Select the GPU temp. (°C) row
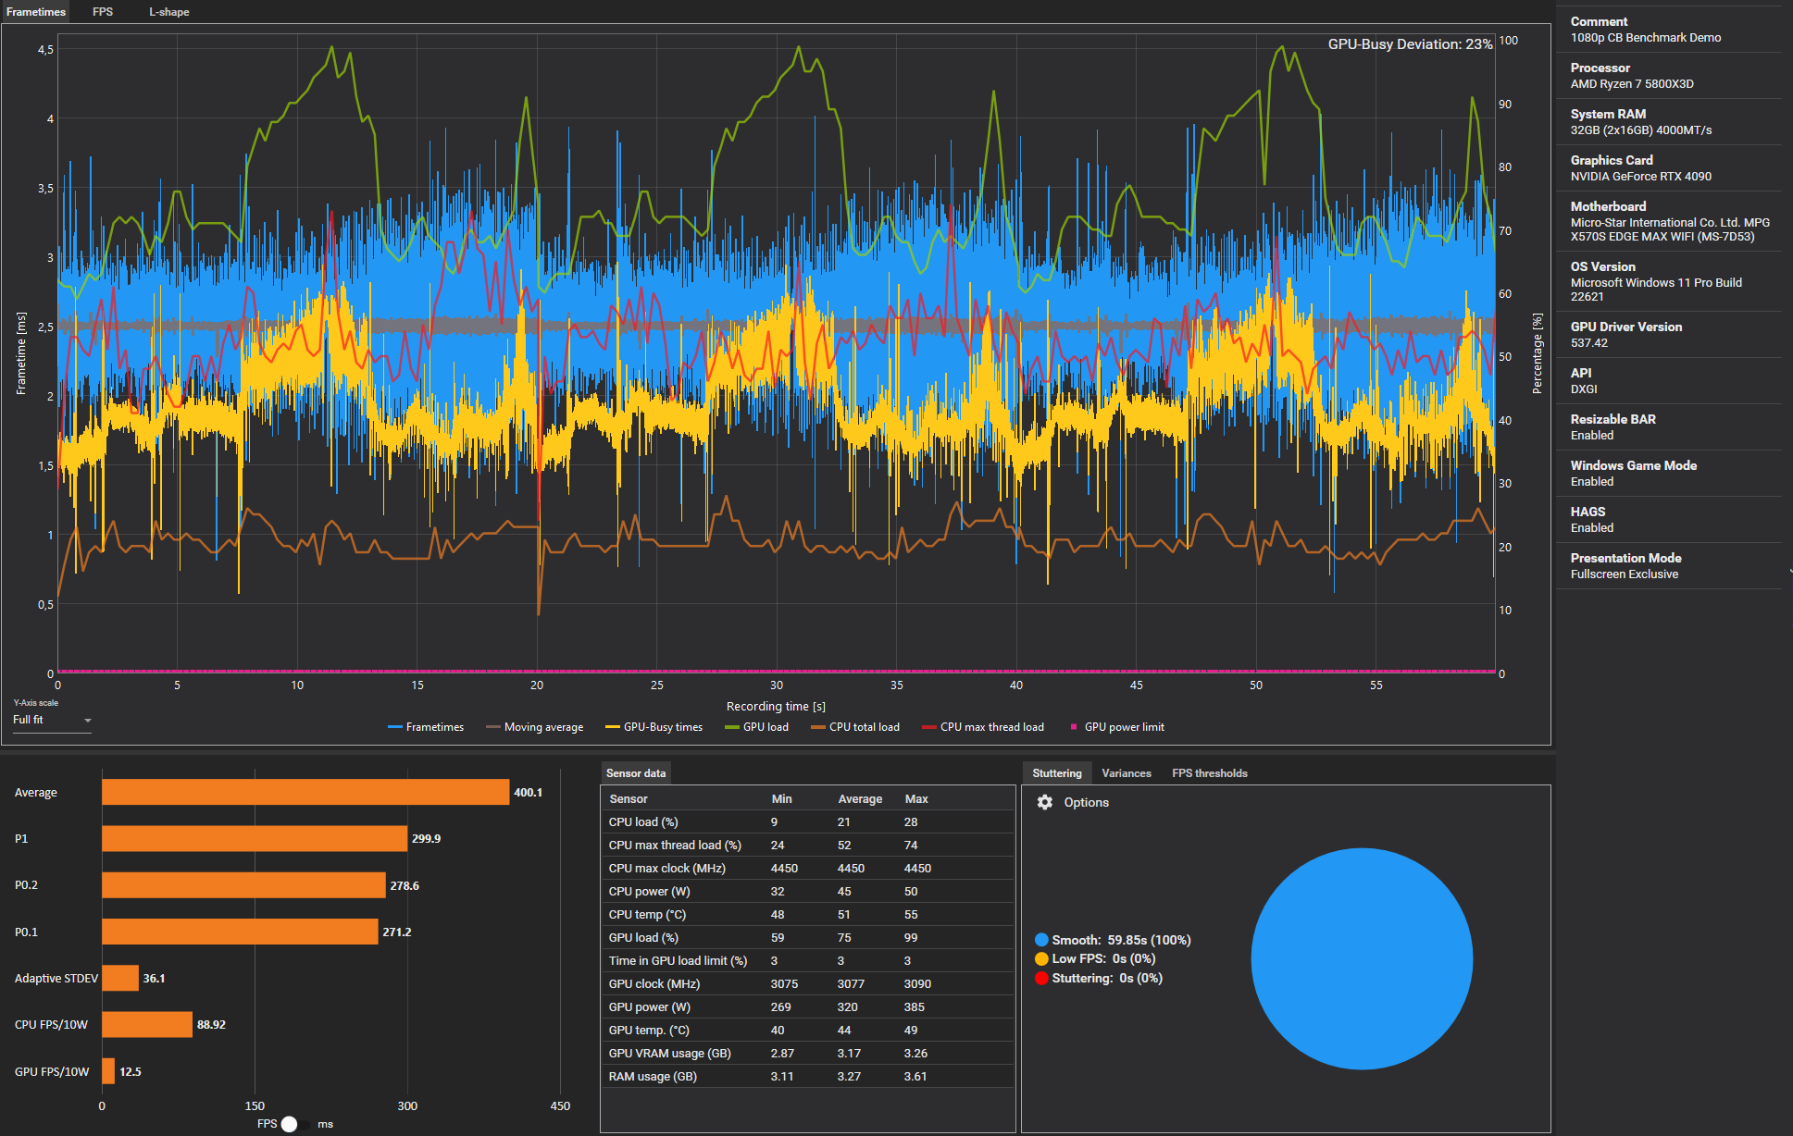This screenshot has width=1793, height=1136. coord(808,1030)
